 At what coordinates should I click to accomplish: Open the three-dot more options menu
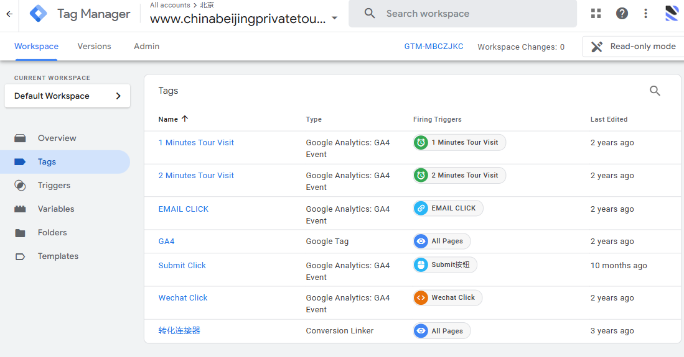(646, 14)
